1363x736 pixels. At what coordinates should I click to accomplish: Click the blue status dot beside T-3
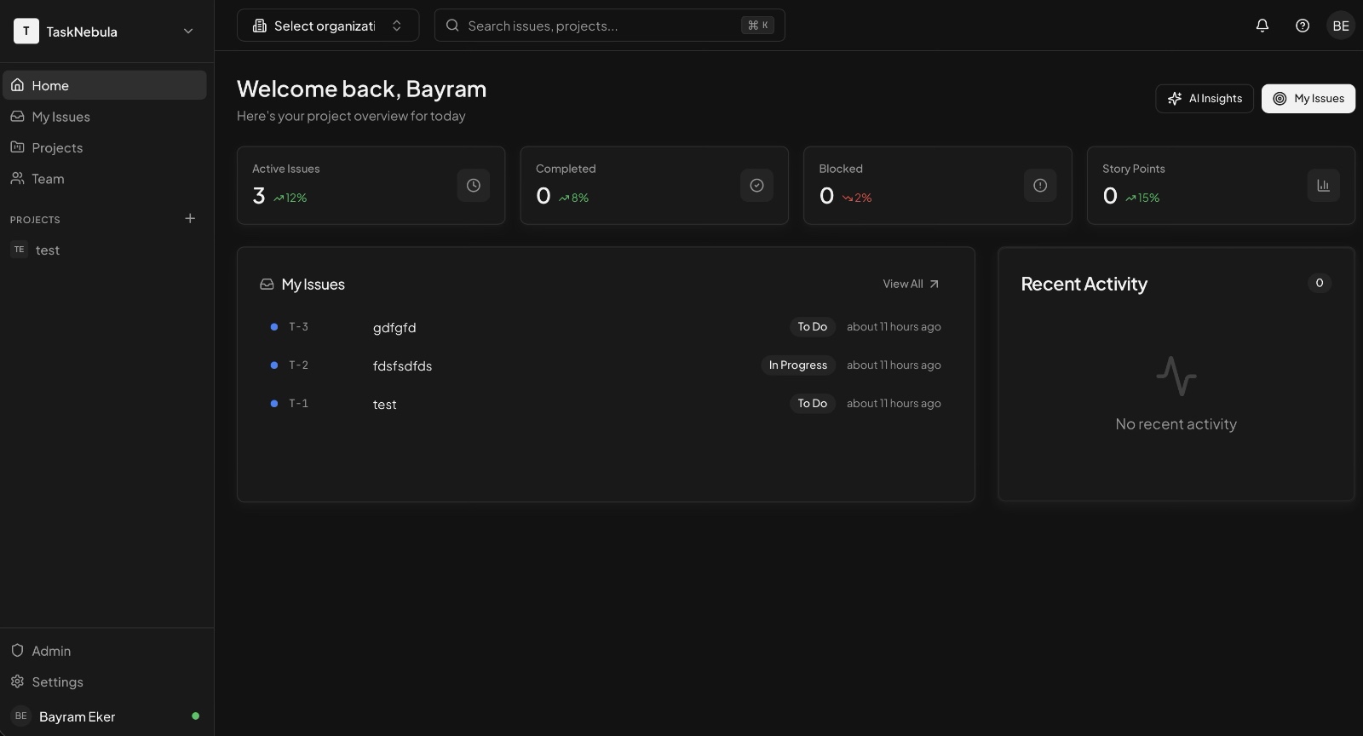pyautogui.click(x=274, y=327)
